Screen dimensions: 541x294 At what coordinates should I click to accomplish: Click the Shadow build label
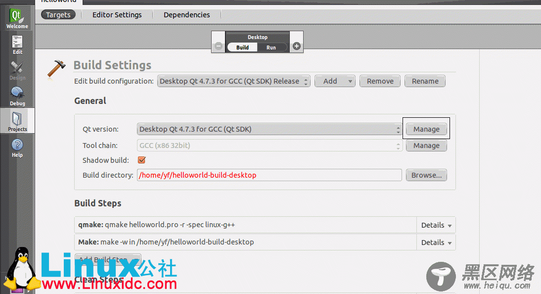click(x=105, y=160)
